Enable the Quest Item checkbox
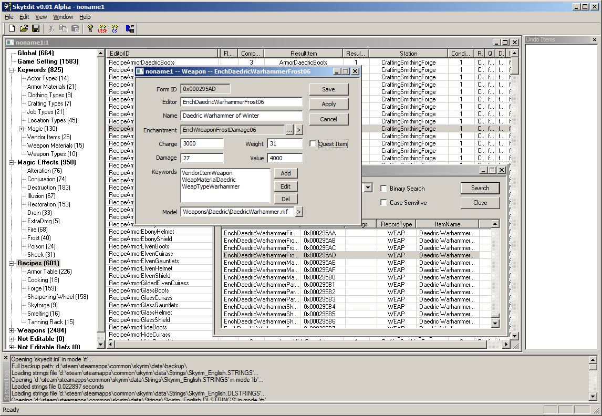This screenshot has width=602, height=416. (313, 144)
